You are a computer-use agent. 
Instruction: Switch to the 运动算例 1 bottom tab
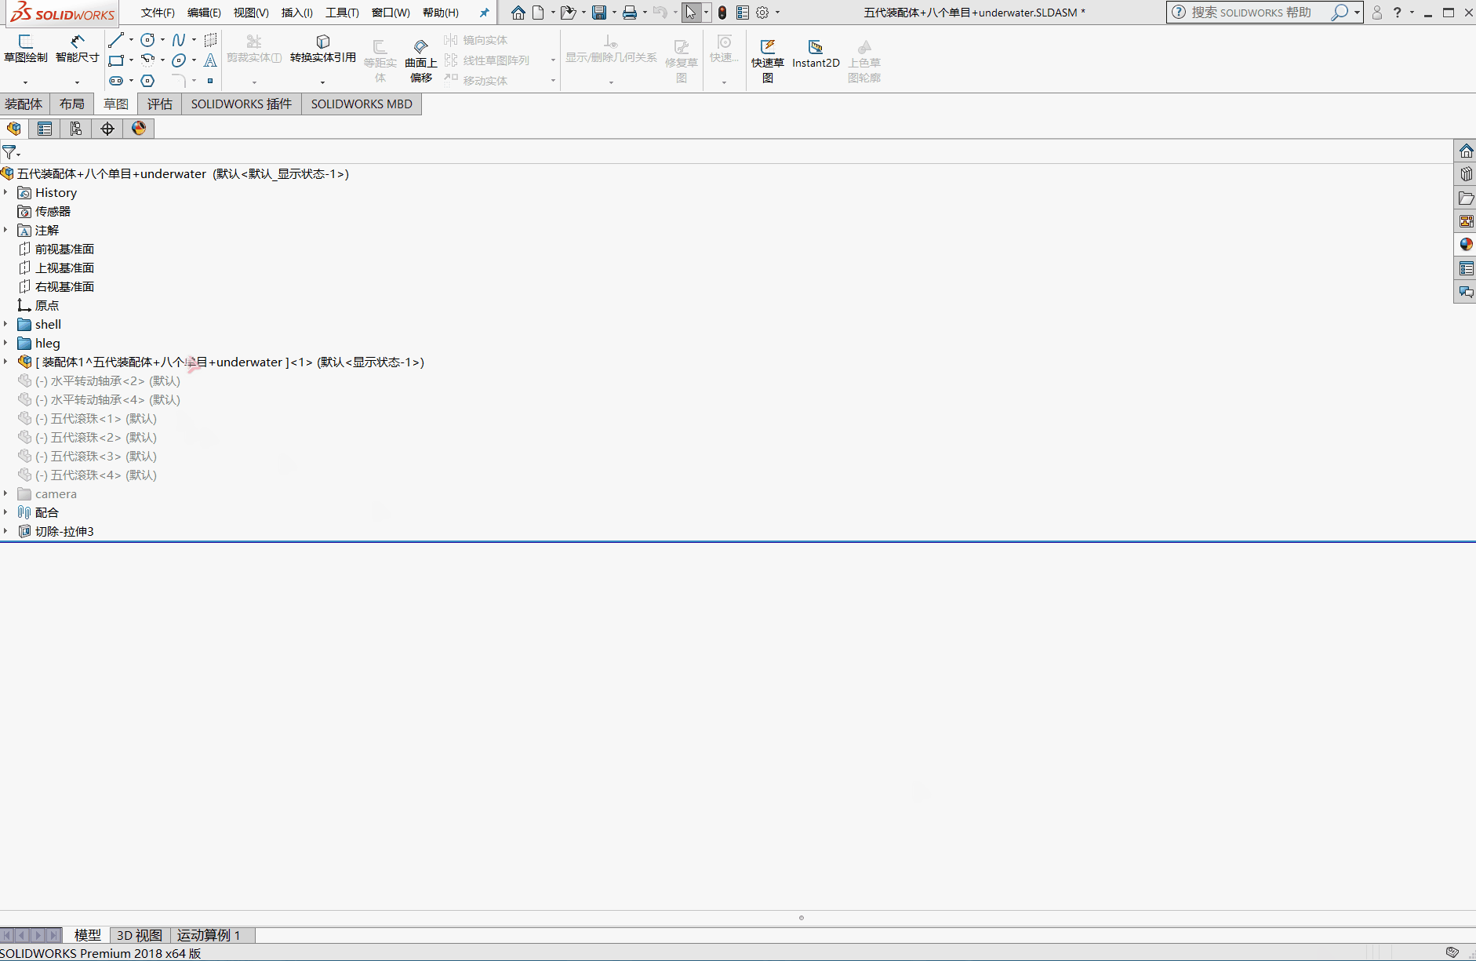click(209, 935)
